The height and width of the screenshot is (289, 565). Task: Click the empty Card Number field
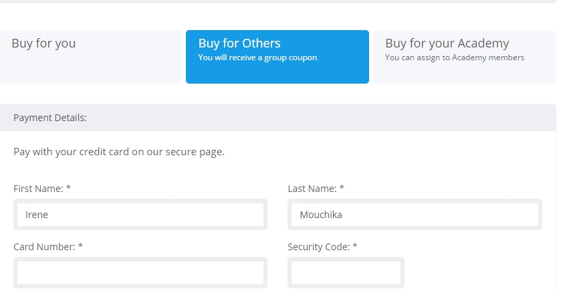click(140, 273)
